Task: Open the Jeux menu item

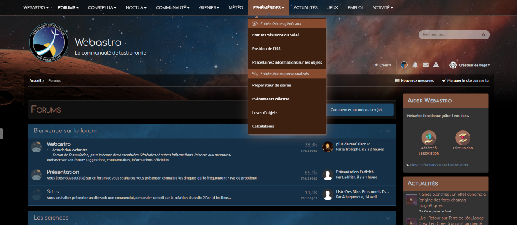Action: coord(333,7)
